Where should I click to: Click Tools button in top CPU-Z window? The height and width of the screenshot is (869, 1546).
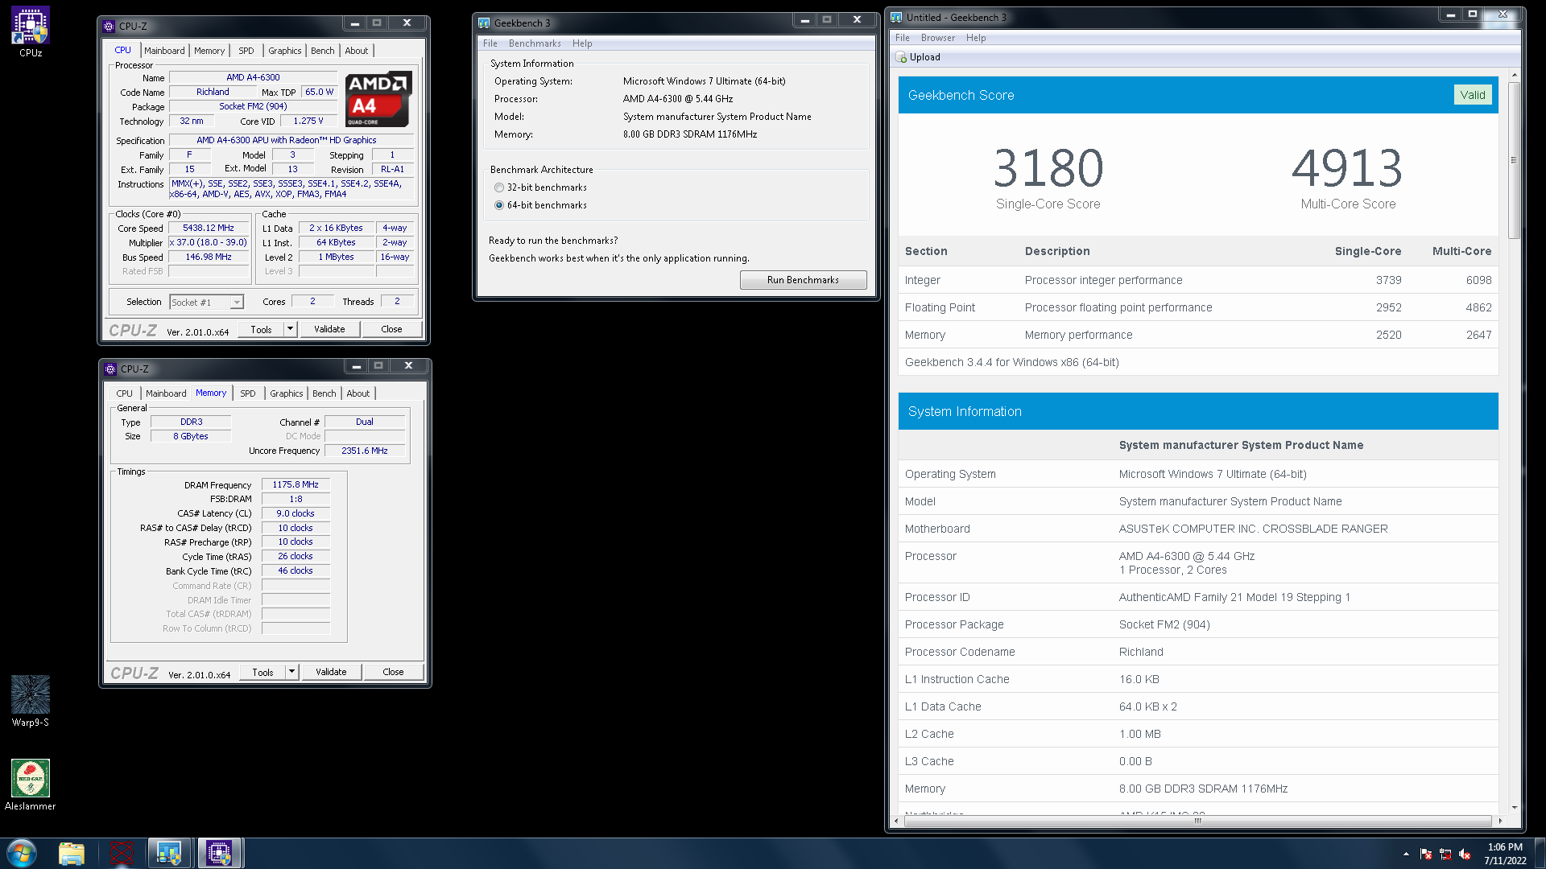pos(261,329)
